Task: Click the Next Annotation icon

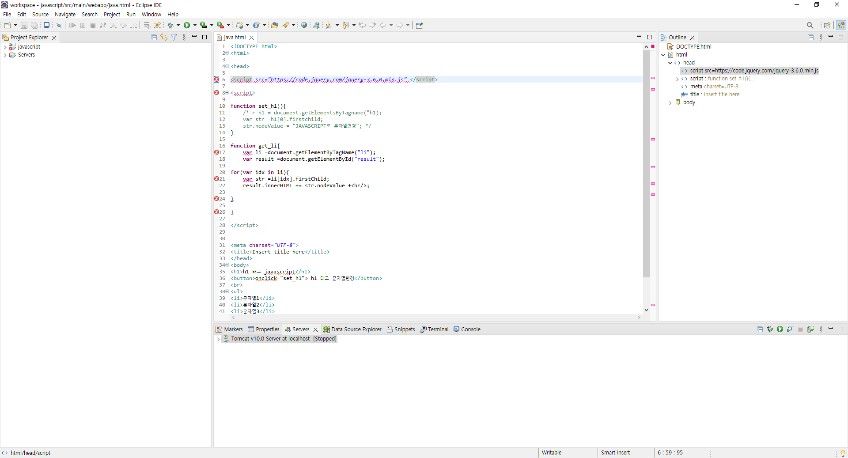Action: point(329,25)
